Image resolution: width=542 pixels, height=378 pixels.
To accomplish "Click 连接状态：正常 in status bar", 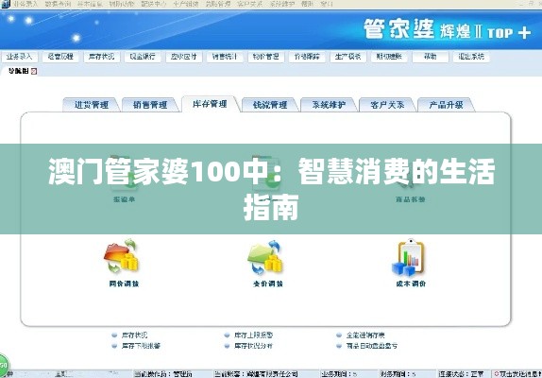I will [x=461, y=374].
